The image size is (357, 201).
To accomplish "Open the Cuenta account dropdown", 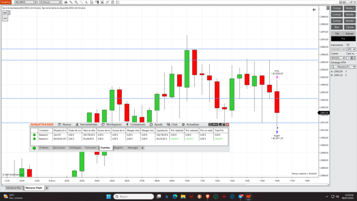I will coord(338,58).
